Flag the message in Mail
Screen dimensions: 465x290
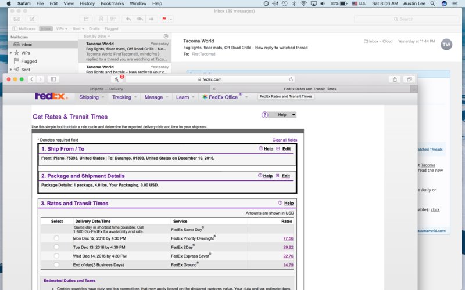click(164, 19)
